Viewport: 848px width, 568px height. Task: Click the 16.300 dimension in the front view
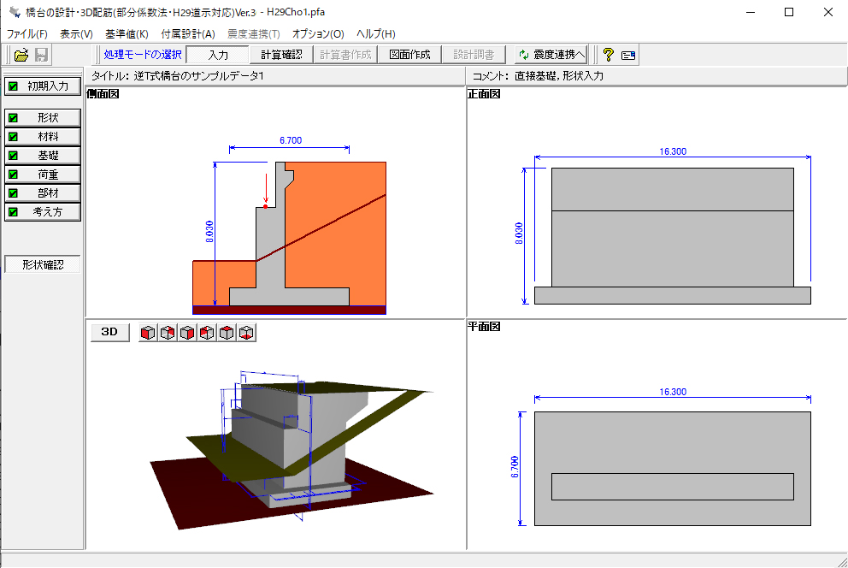pos(673,151)
